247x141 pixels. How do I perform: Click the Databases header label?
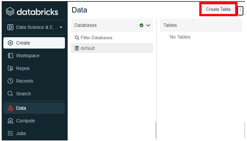(86, 25)
